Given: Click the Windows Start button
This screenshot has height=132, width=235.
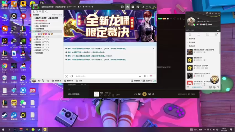Looking at the screenshot, I should [3, 129].
